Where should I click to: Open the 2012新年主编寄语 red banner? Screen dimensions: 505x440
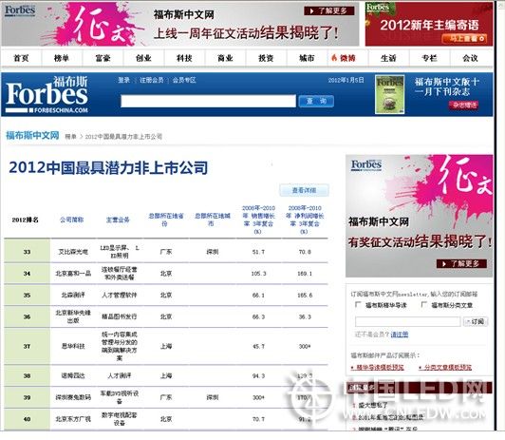click(429, 24)
